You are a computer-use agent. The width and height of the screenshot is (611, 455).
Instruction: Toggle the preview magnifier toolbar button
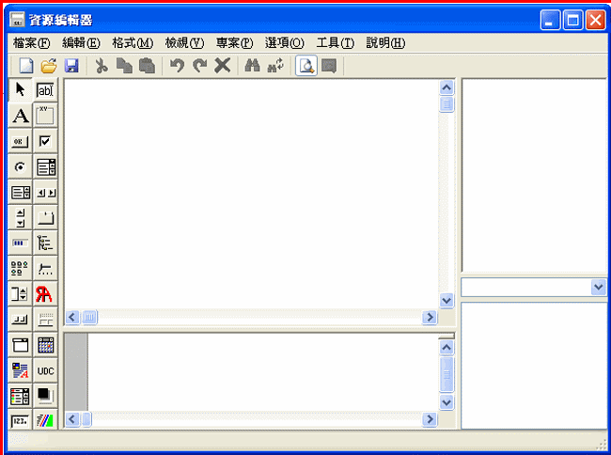point(305,66)
